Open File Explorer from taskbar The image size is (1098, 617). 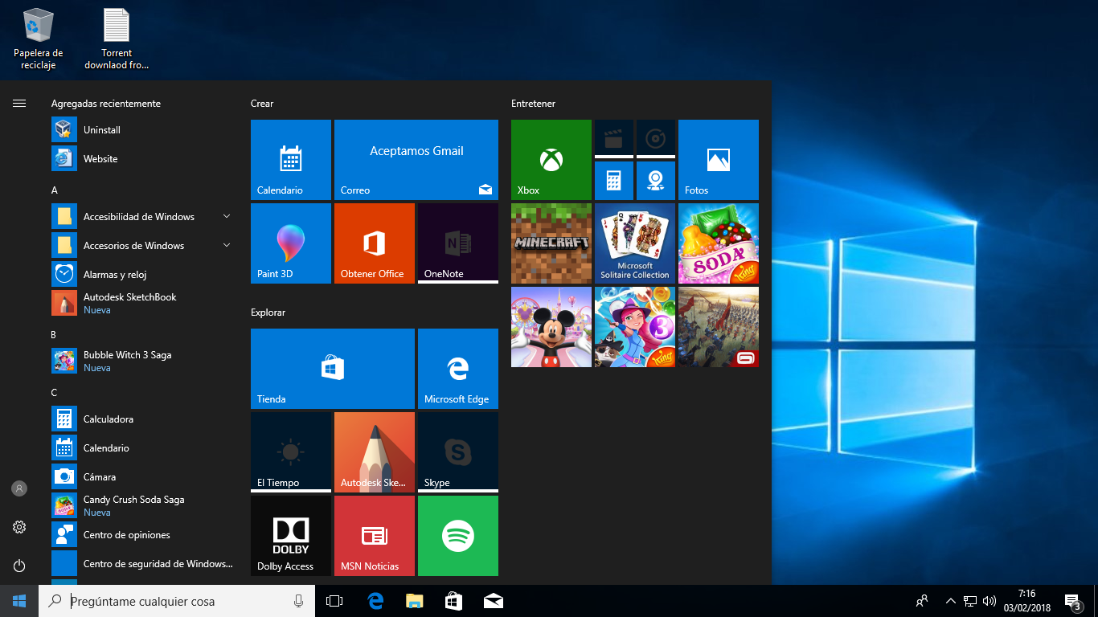pyautogui.click(x=414, y=601)
